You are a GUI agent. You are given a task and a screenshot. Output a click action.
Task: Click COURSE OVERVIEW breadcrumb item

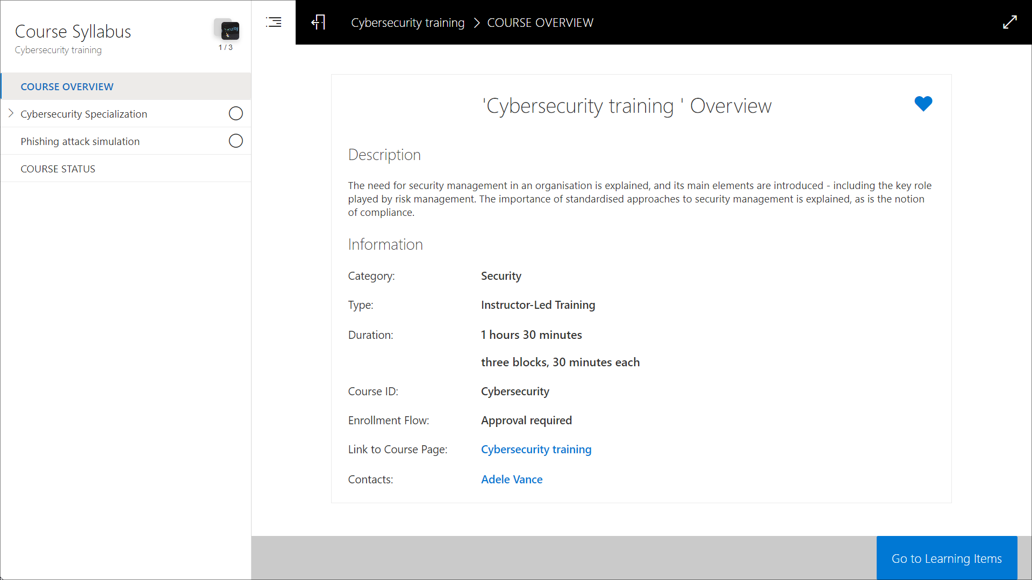tap(540, 23)
